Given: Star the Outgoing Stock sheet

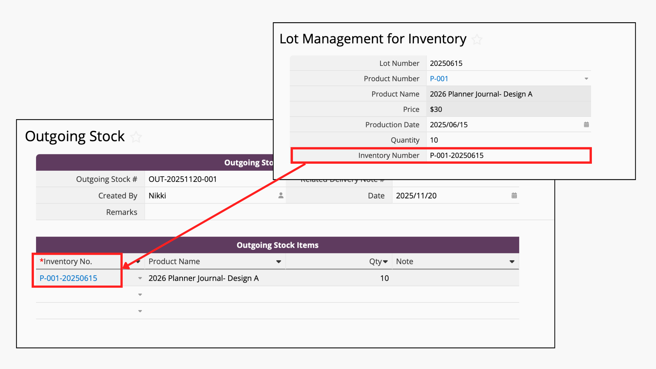Looking at the screenshot, I should point(136,137).
